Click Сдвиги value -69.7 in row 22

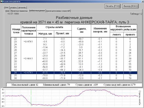click(x=81, y=39)
